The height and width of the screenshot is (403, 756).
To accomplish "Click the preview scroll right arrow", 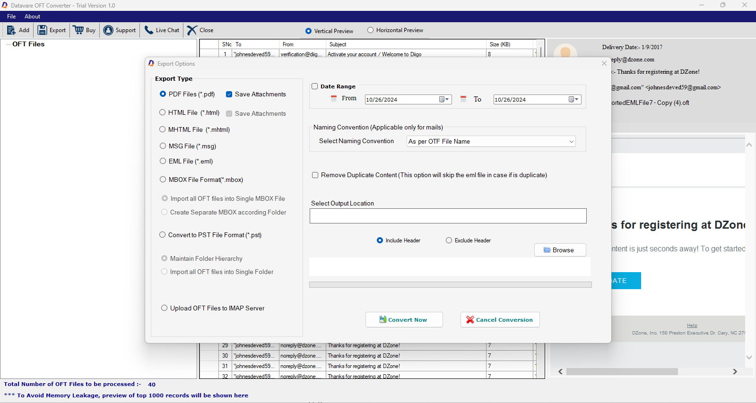I will (735, 372).
